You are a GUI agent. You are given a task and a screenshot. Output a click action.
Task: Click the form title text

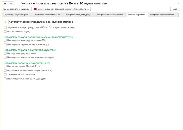tap(64, 3)
